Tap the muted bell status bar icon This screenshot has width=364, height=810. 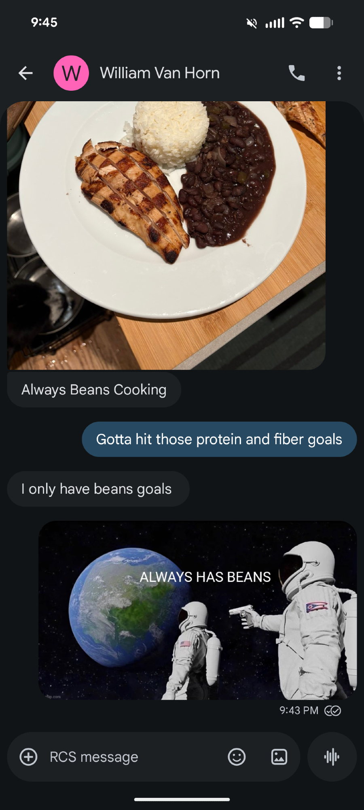pos(252,23)
